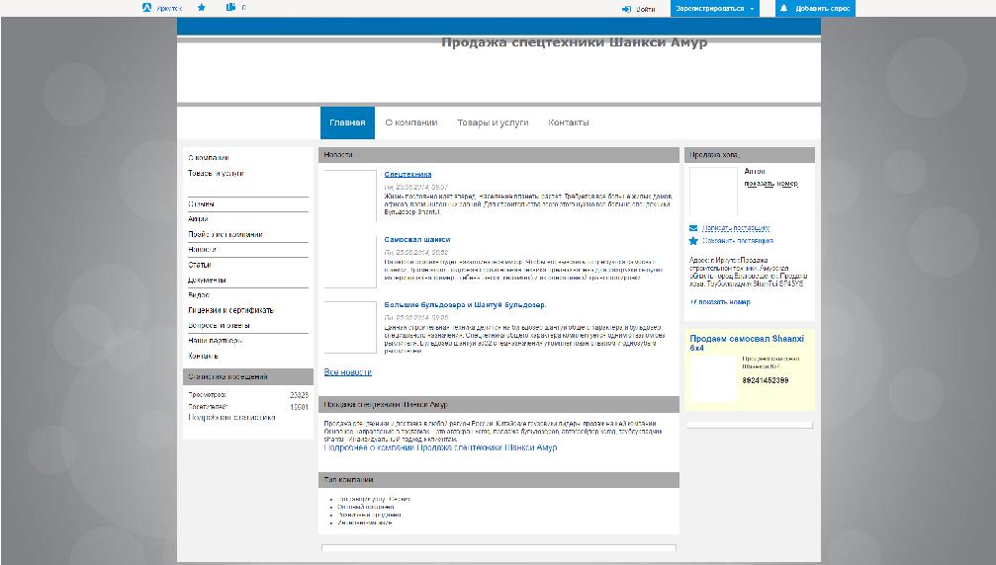The height and width of the screenshot is (565, 996).
Task: Open Прайс-лист компании in sidebar
Action: point(226,235)
